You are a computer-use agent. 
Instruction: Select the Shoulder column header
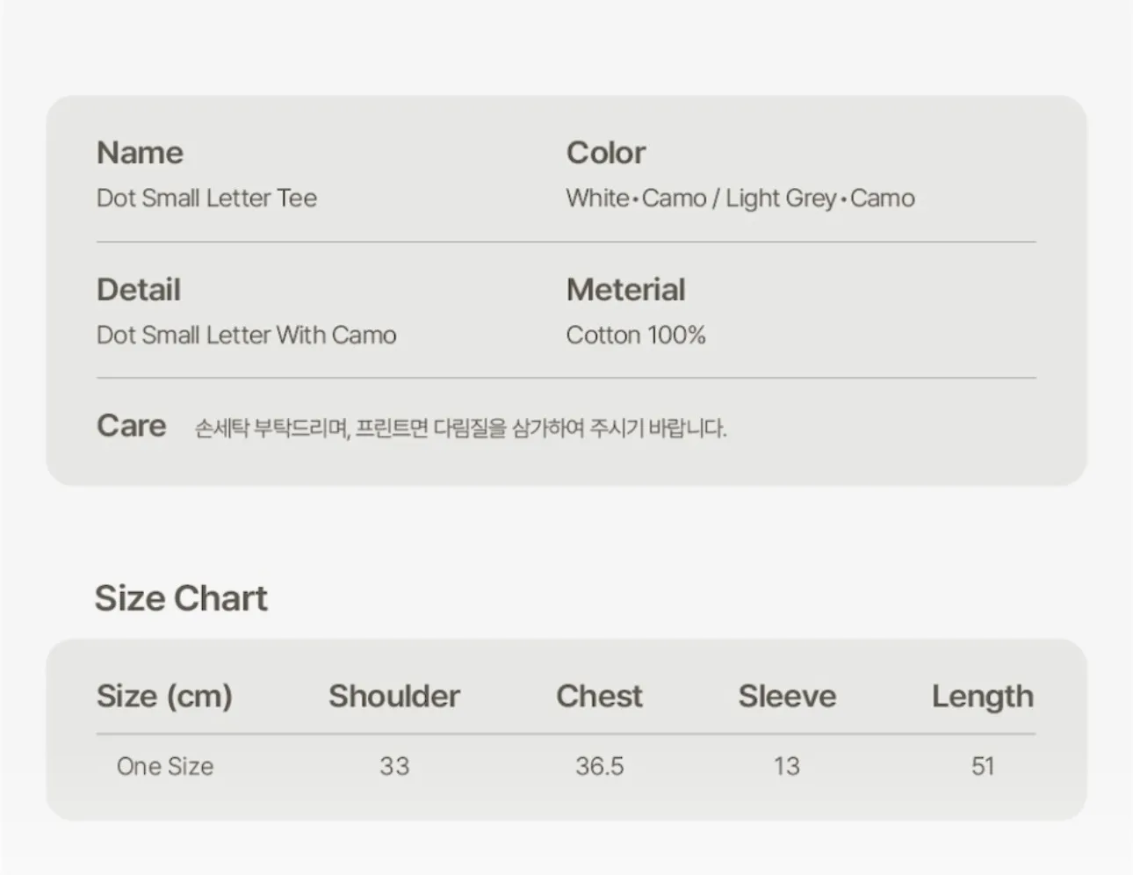tap(393, 696)
